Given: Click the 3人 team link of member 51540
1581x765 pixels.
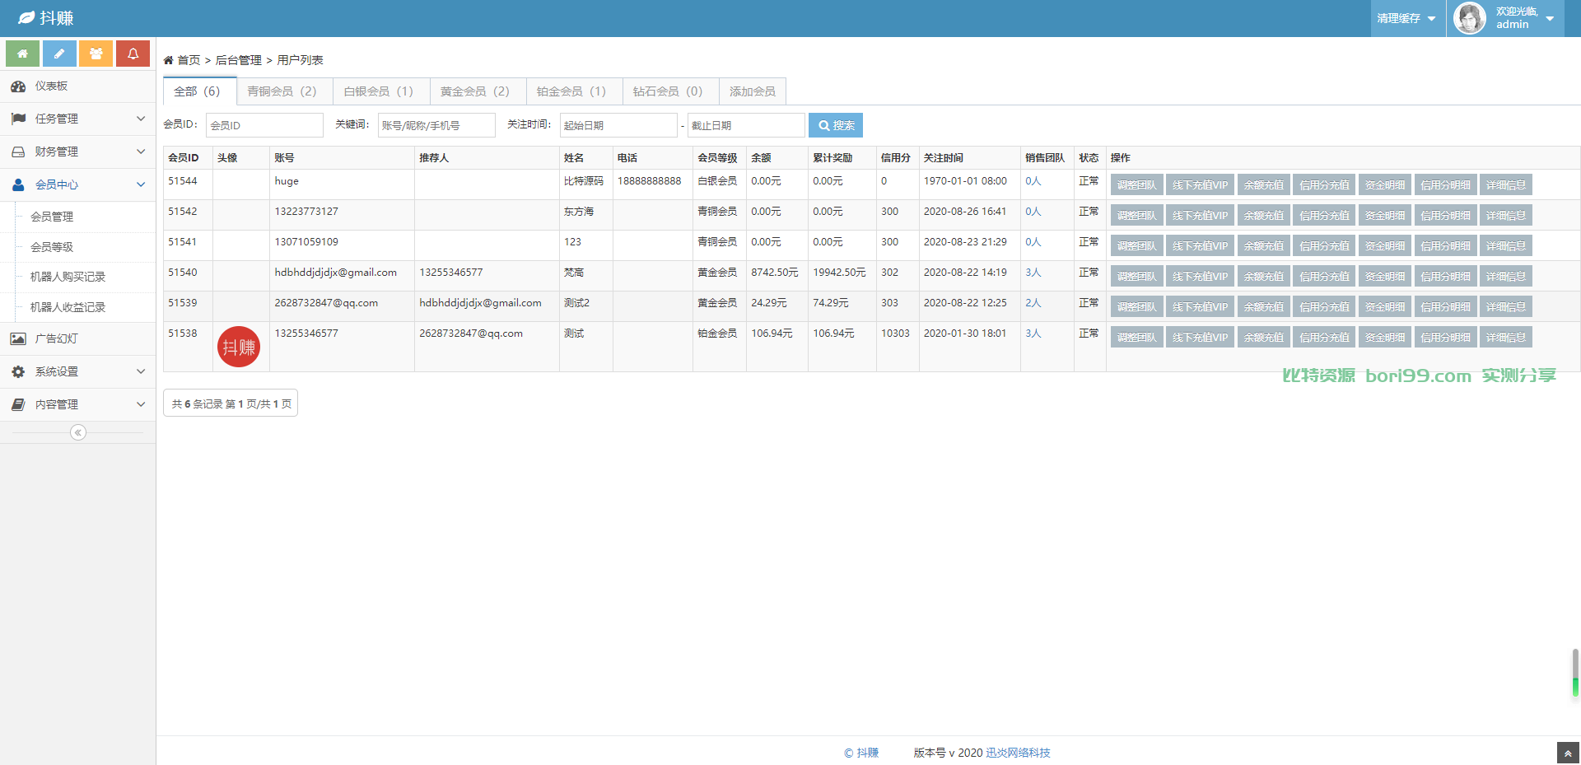Looking at the screenshot, I should click(1033, 273).
